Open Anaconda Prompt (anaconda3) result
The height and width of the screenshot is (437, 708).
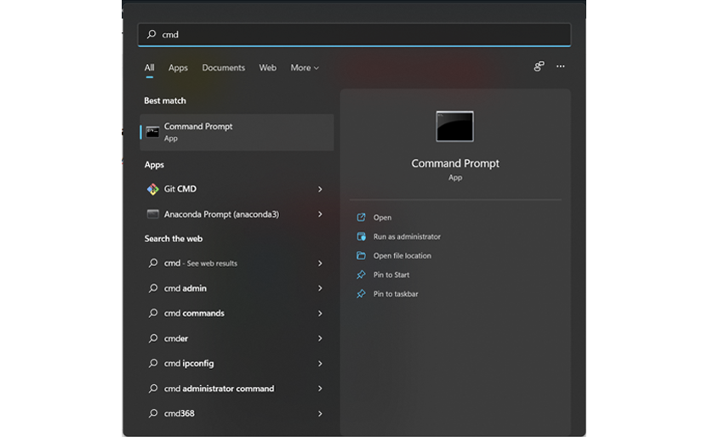[237, 214]
